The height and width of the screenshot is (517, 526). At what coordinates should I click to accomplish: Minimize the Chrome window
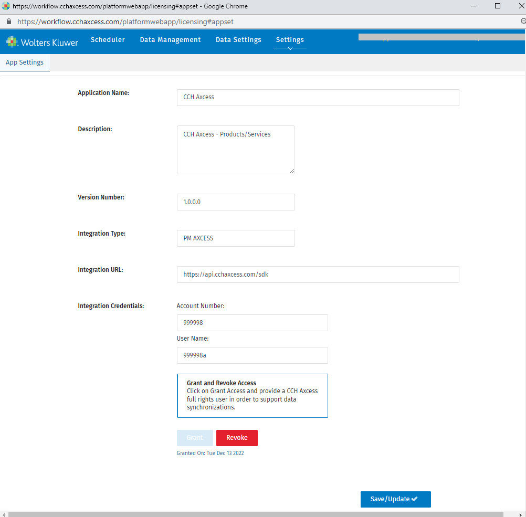pos(474,6)
